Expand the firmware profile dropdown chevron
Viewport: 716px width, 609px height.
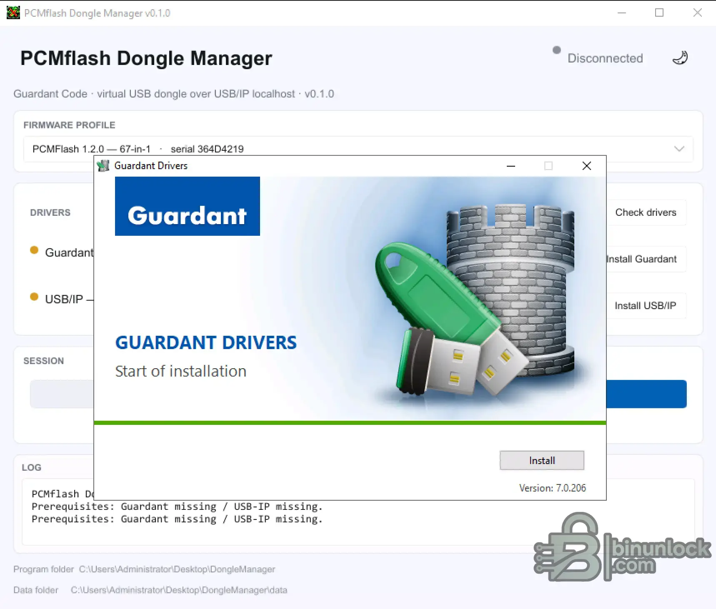[x=679, y=149]
